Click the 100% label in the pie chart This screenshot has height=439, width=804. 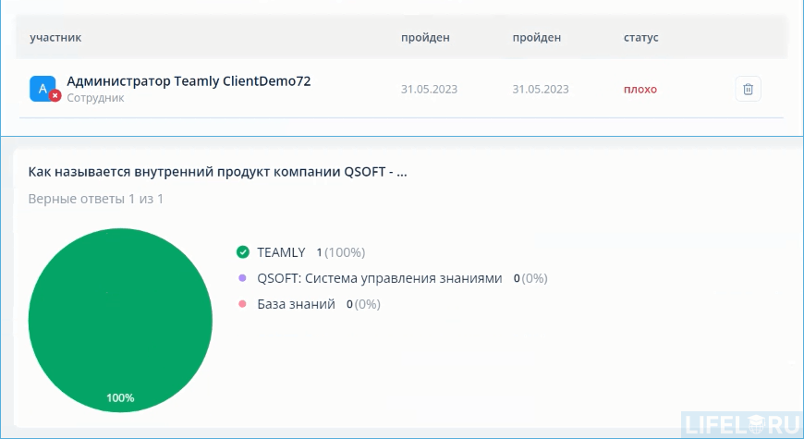[120, 398]
